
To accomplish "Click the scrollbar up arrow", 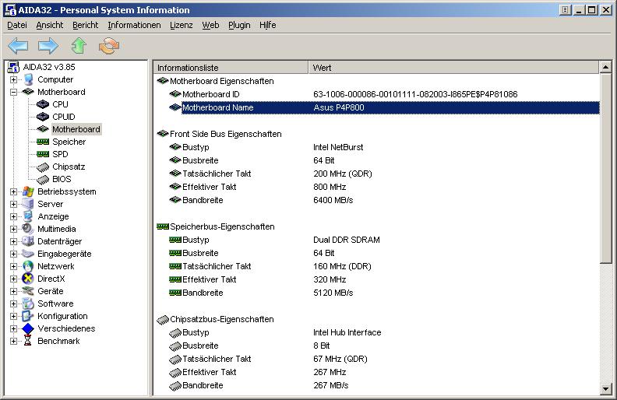I will pos(606,67).
